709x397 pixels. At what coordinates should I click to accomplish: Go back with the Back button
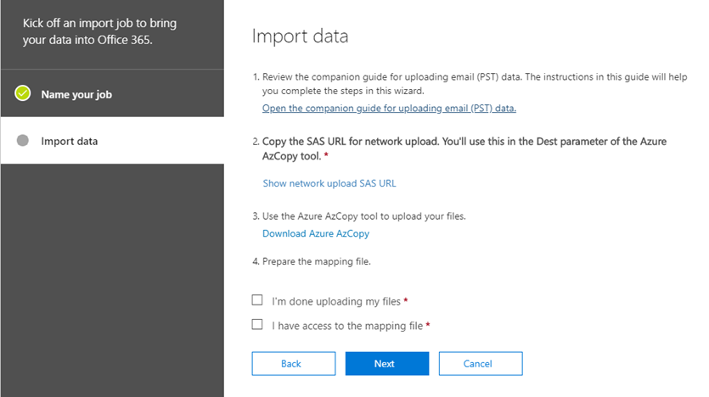tap(294, 364)
